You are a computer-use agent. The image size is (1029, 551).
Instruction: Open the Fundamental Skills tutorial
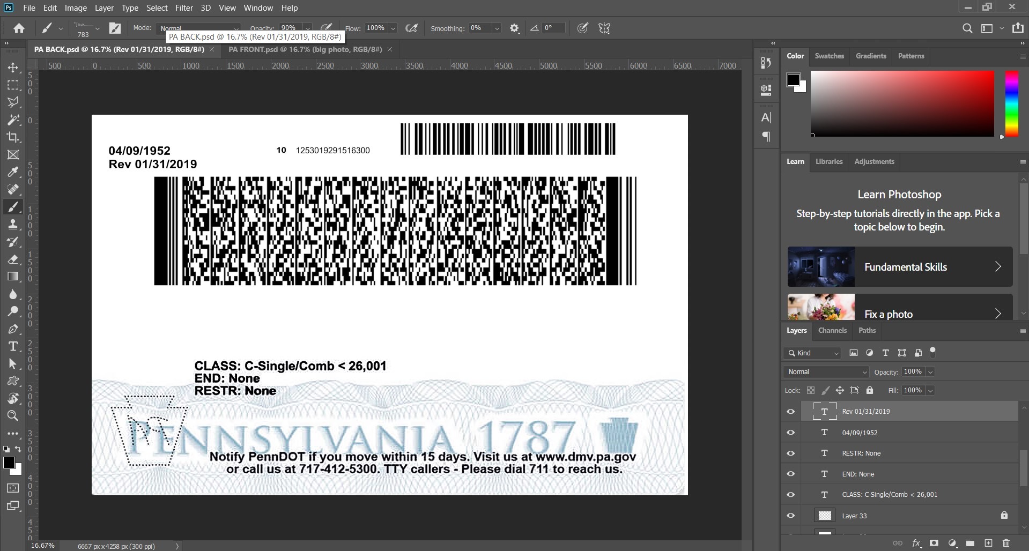899,267
